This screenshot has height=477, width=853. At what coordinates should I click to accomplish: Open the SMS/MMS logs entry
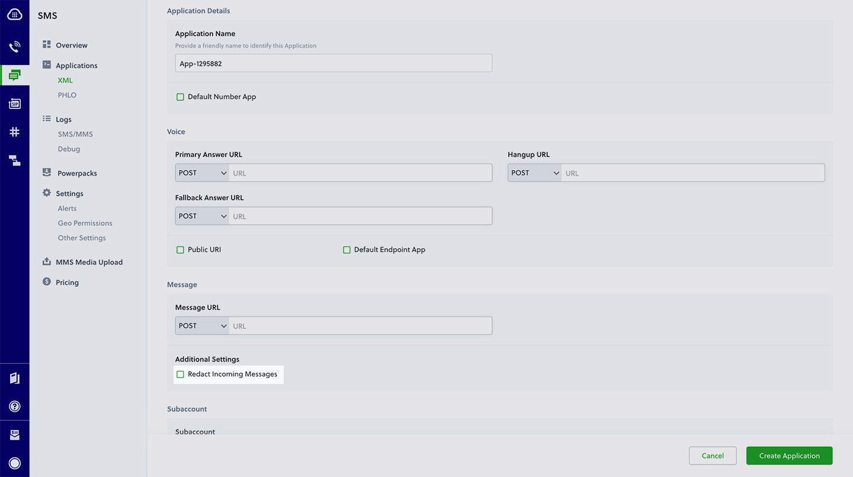click(75, 134)
